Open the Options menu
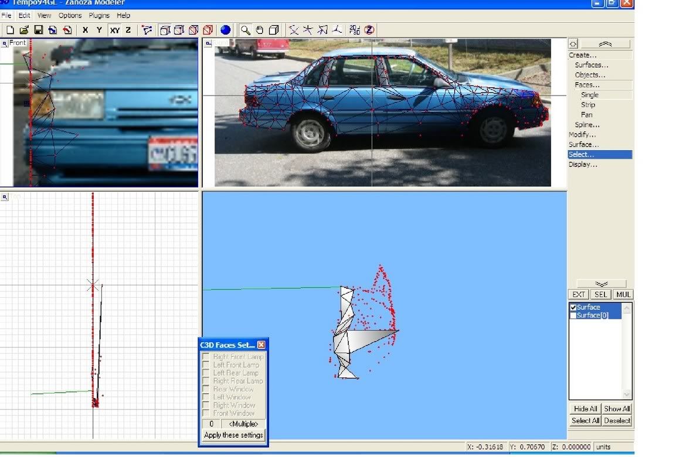Screen dimensions: 686x457 pos(70,15)
